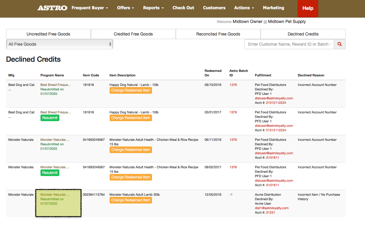Open batch ID -1 in Acme row
This screenshot has width=365, height=233.
(231, 195)
